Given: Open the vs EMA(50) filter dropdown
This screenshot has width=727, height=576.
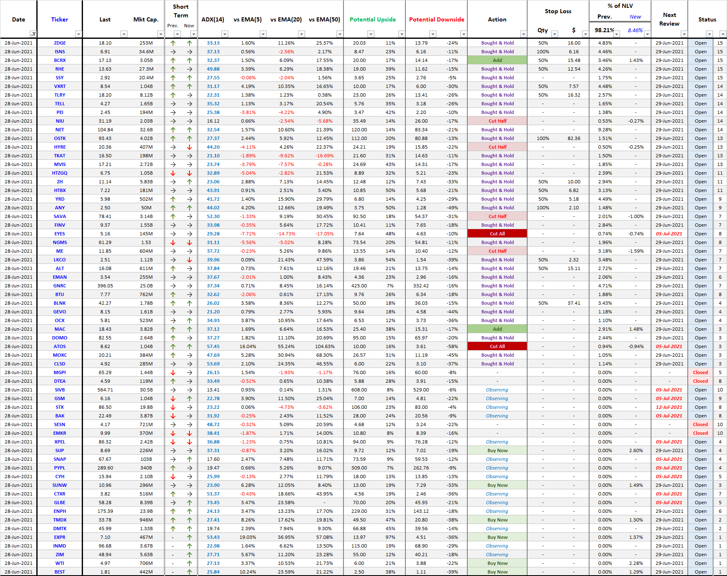Looking at the screenshot, I should (x=339, y=34).
